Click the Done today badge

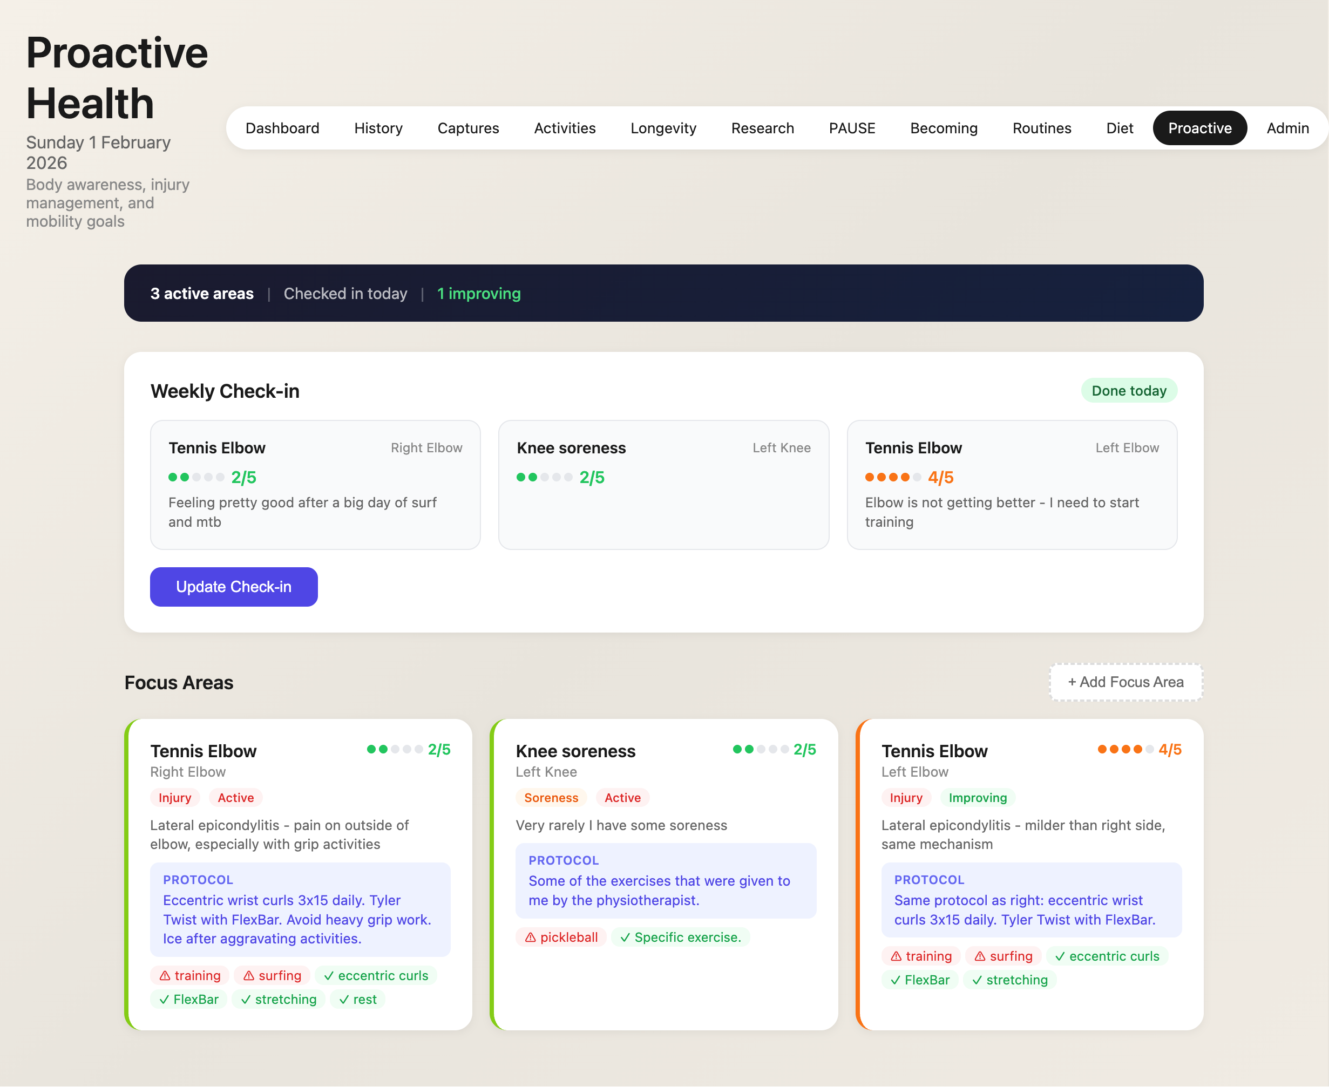(x=1129, y=391)
